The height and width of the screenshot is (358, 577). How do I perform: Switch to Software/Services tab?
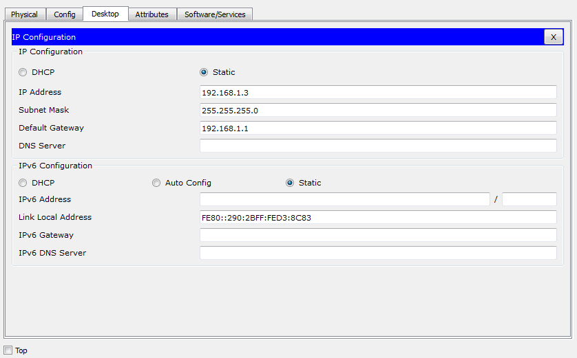pos(215,14)
